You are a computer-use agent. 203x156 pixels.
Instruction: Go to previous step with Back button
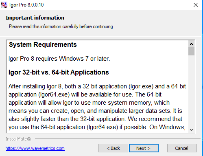pos(113,148)
